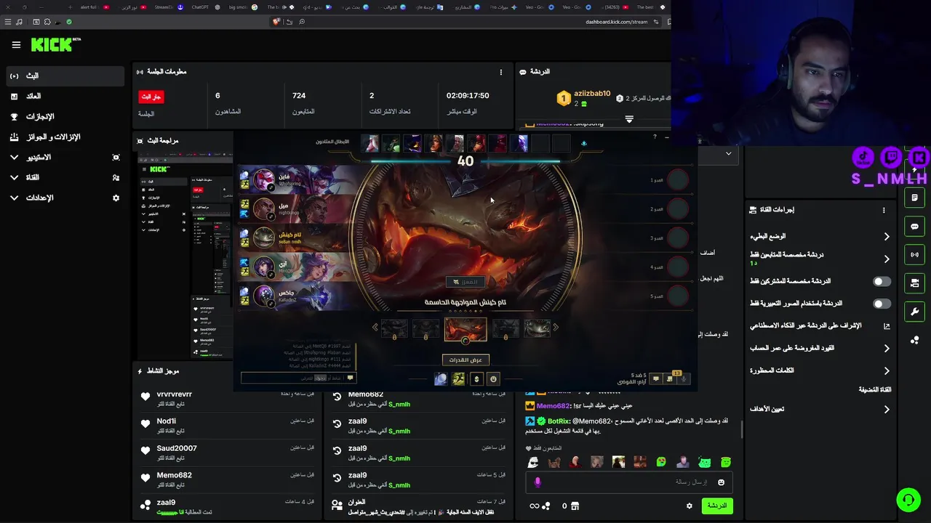Click the green headset support button

(908, 500)
